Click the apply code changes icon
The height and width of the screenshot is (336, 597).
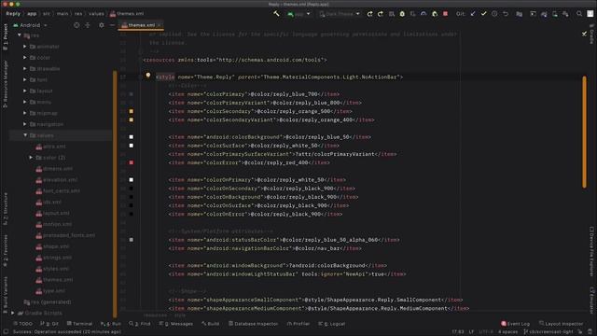[x=380, y=14]
